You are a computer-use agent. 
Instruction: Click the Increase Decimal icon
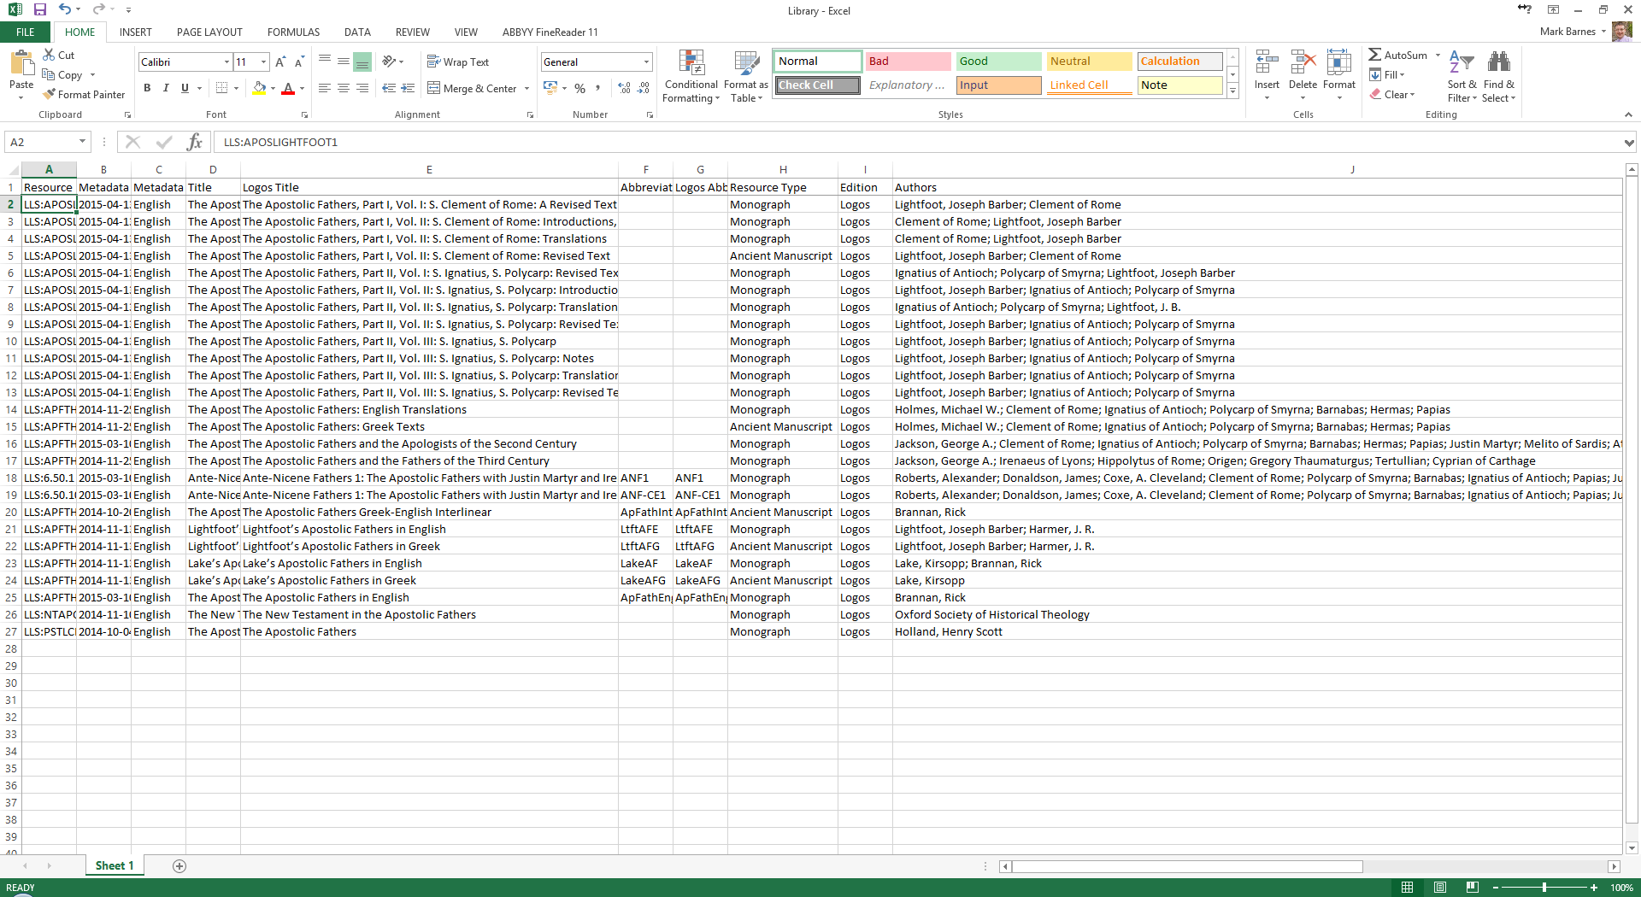(x=625, y=88)
